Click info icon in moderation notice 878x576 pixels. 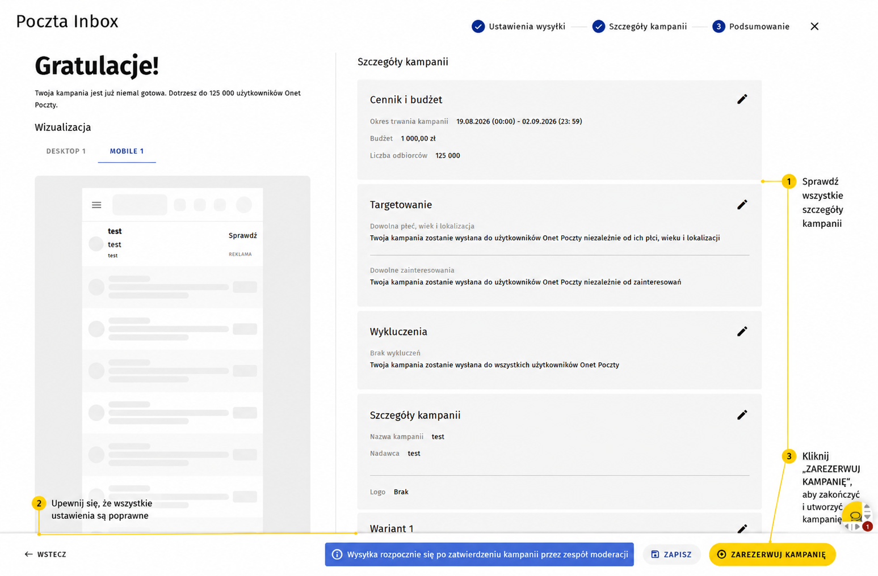(x=337, y=554)
